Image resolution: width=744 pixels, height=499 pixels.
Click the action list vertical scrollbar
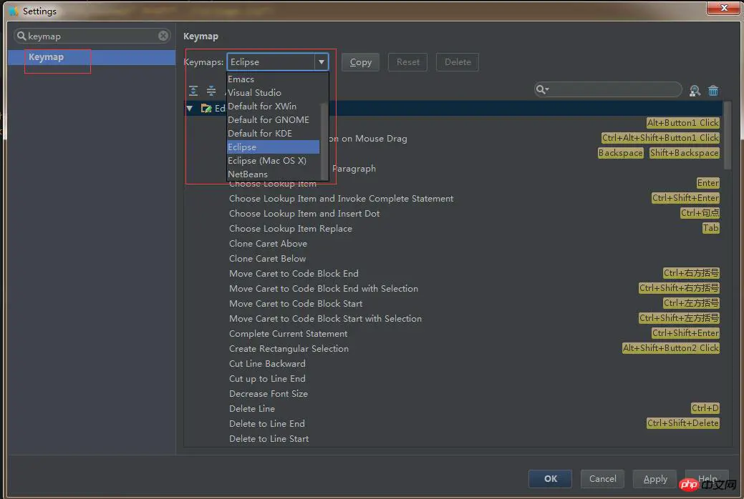coord(727,134)
